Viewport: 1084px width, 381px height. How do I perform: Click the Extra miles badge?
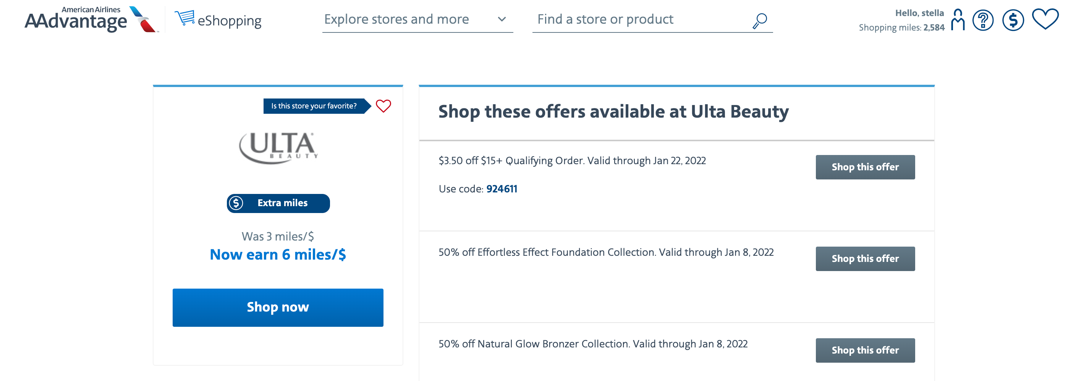278,203
